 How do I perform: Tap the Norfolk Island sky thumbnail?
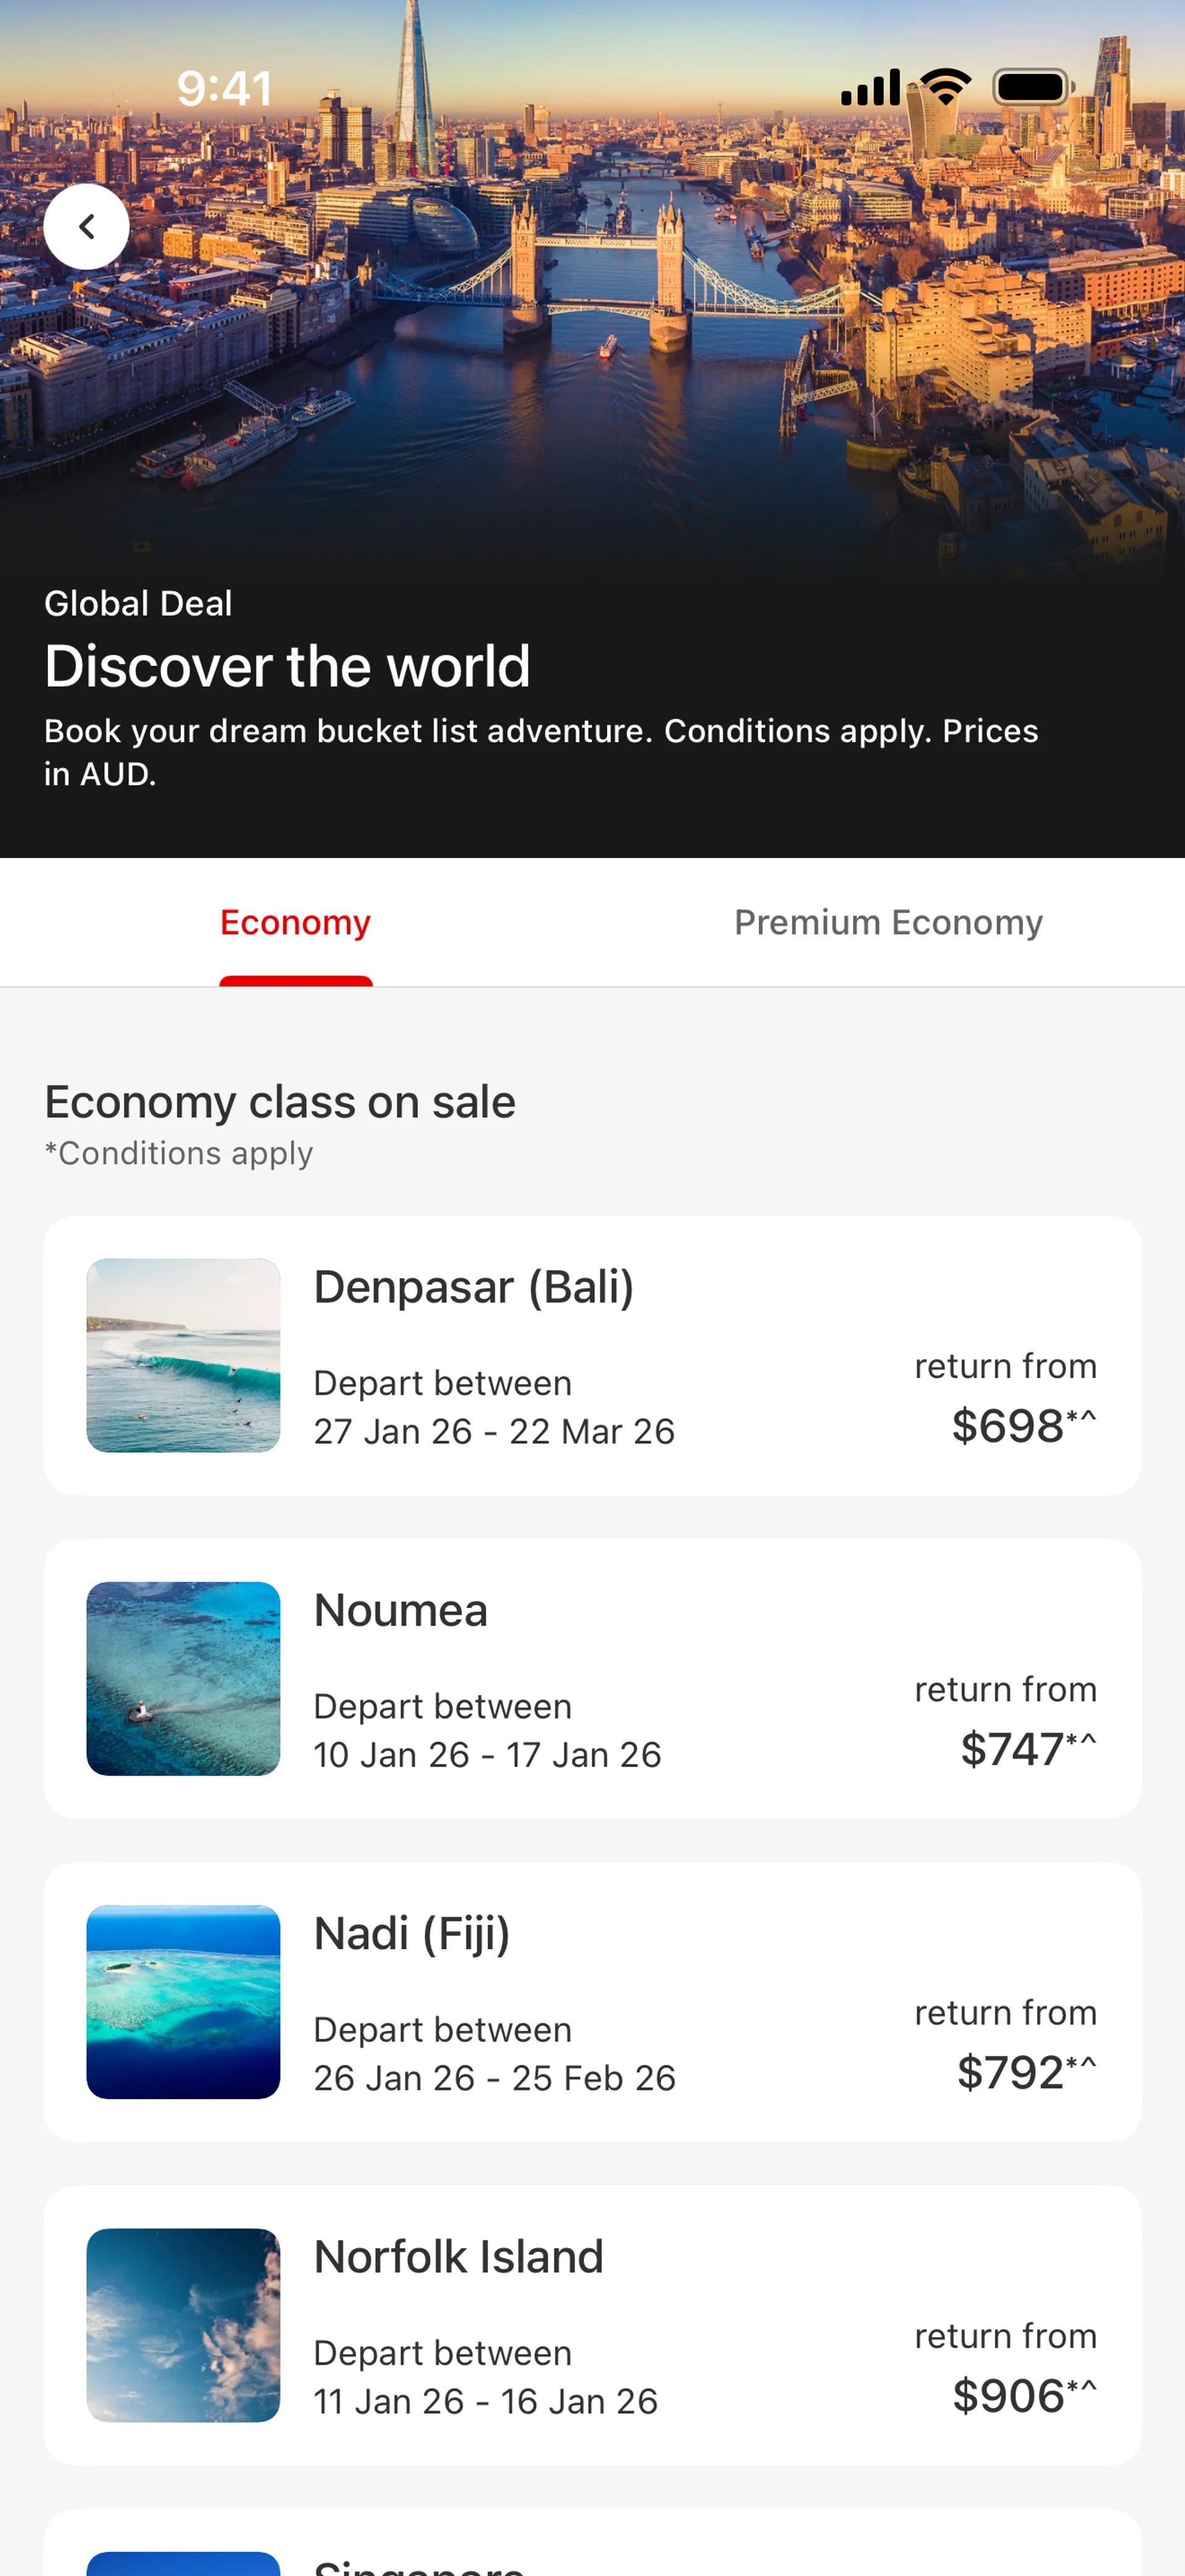click(x=183, y=2324)
